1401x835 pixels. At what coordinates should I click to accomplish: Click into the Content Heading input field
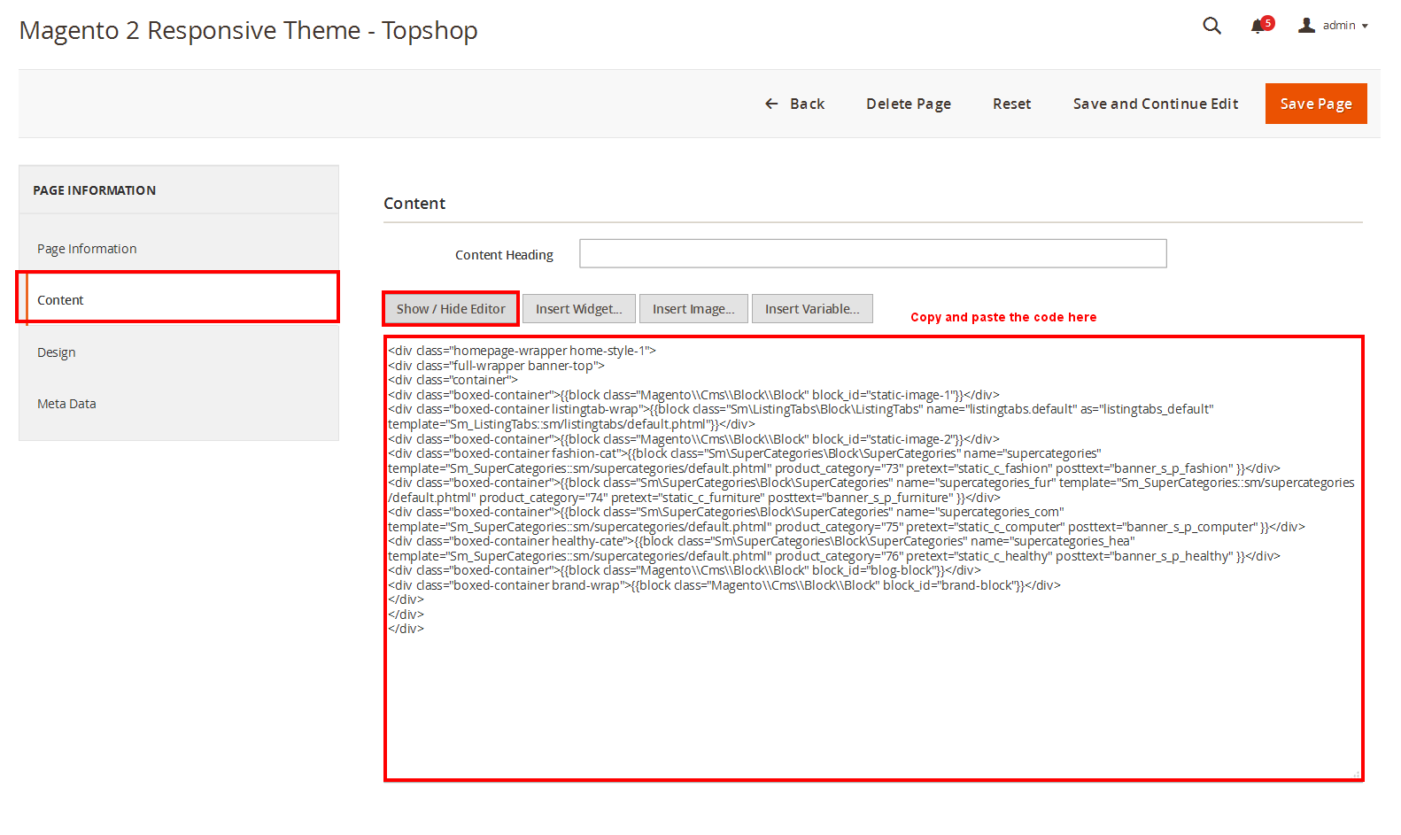pos(872,253)
